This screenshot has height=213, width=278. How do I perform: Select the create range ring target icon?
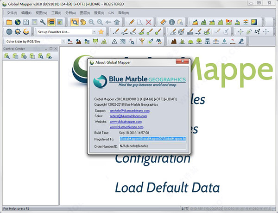181,32
